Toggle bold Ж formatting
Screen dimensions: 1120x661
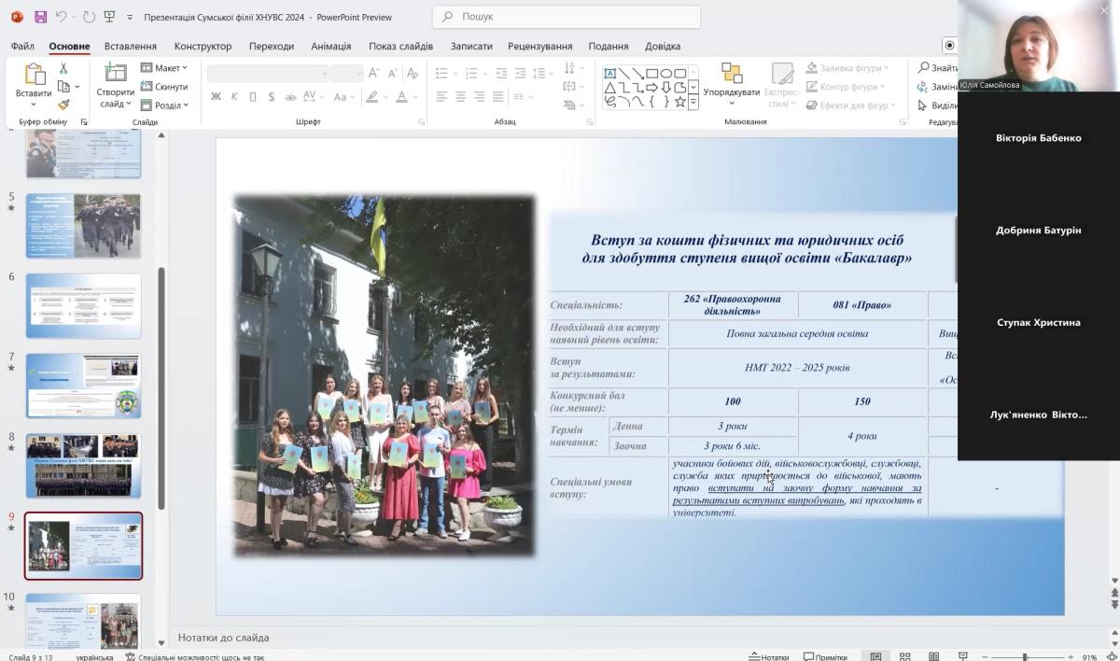click(217, 96)
